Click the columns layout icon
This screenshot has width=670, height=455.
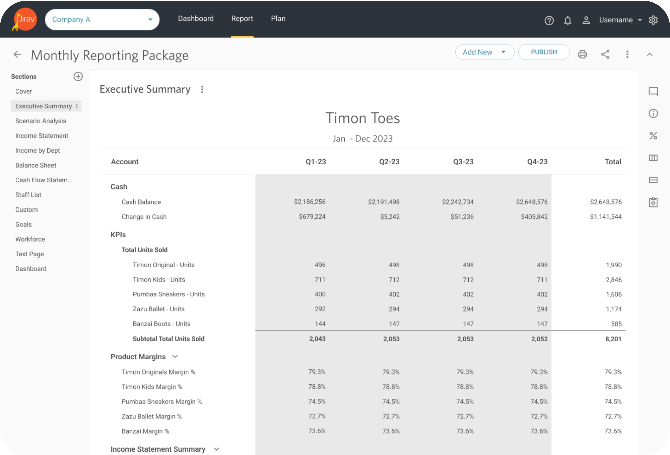[x=653, y=158]
